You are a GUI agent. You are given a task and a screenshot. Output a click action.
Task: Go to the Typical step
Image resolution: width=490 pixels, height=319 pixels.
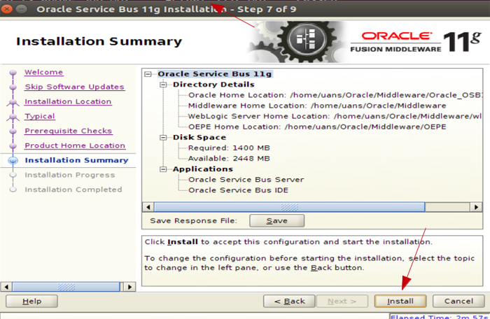pos(40,116)
